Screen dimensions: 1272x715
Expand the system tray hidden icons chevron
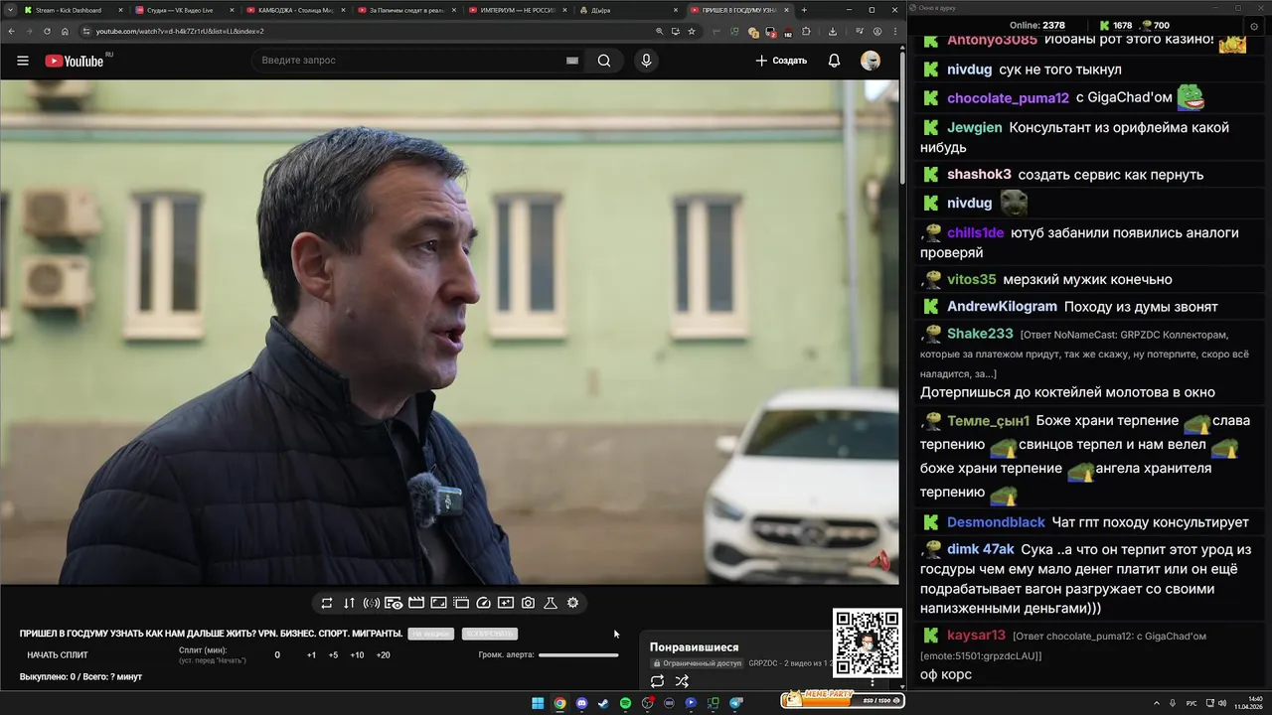1158,703
